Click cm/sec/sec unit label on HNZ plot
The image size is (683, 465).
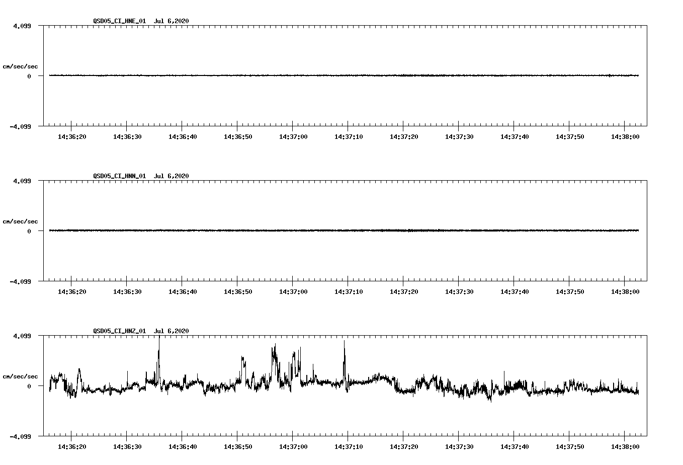(x=20, y=377)
